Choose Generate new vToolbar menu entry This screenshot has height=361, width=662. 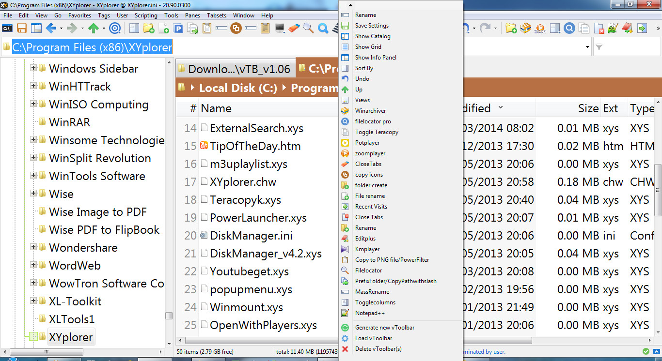(384, 328)
